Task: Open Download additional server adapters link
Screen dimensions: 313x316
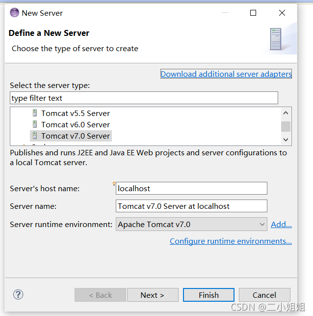Action: 226,74
